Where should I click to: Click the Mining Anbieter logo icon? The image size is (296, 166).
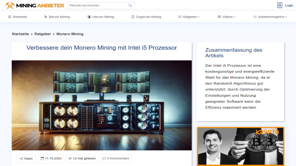pyautogui.click(x=10, y=6)
